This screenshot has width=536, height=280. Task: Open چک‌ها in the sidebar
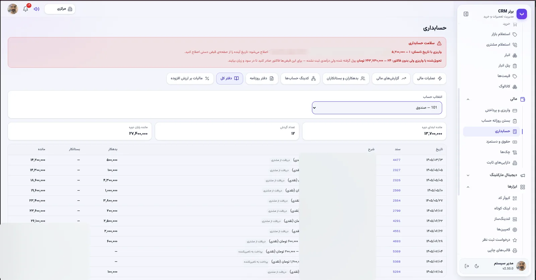pos(492,152)
